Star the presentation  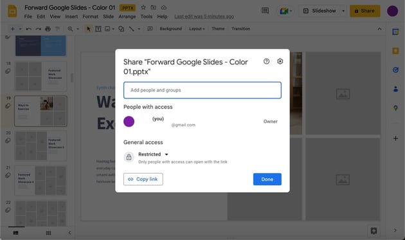click(143, 8)
